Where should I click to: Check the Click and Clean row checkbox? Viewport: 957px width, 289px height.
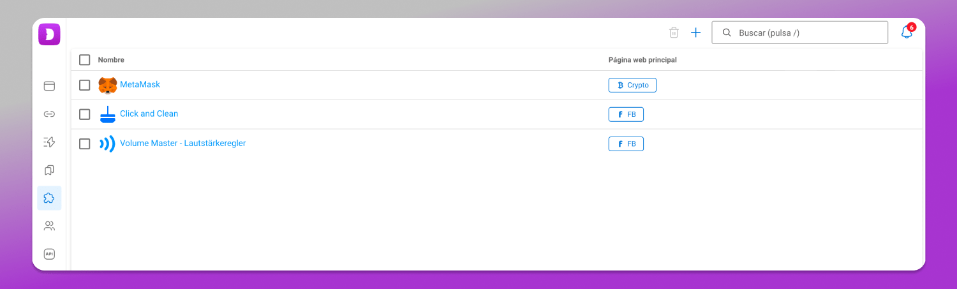tap(85, 114)
